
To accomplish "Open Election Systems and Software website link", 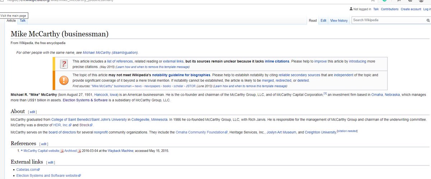I will click(x=49, y=176).
